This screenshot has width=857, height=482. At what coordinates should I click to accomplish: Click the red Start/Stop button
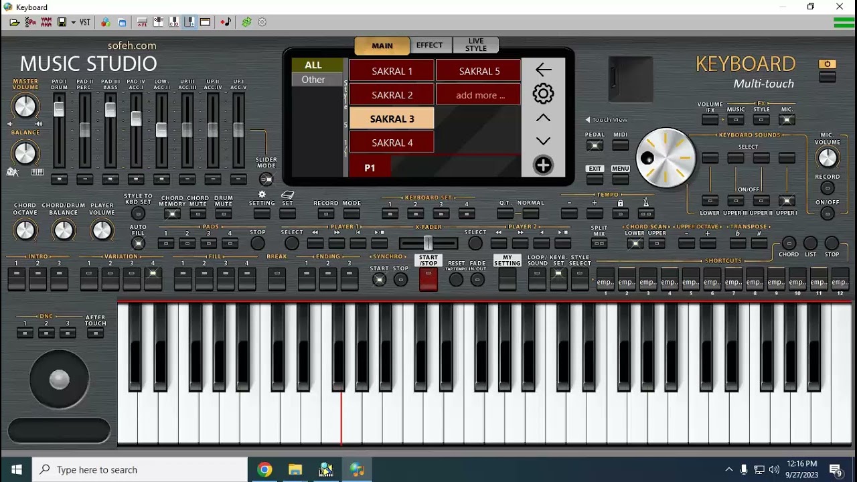coord(428,279)
